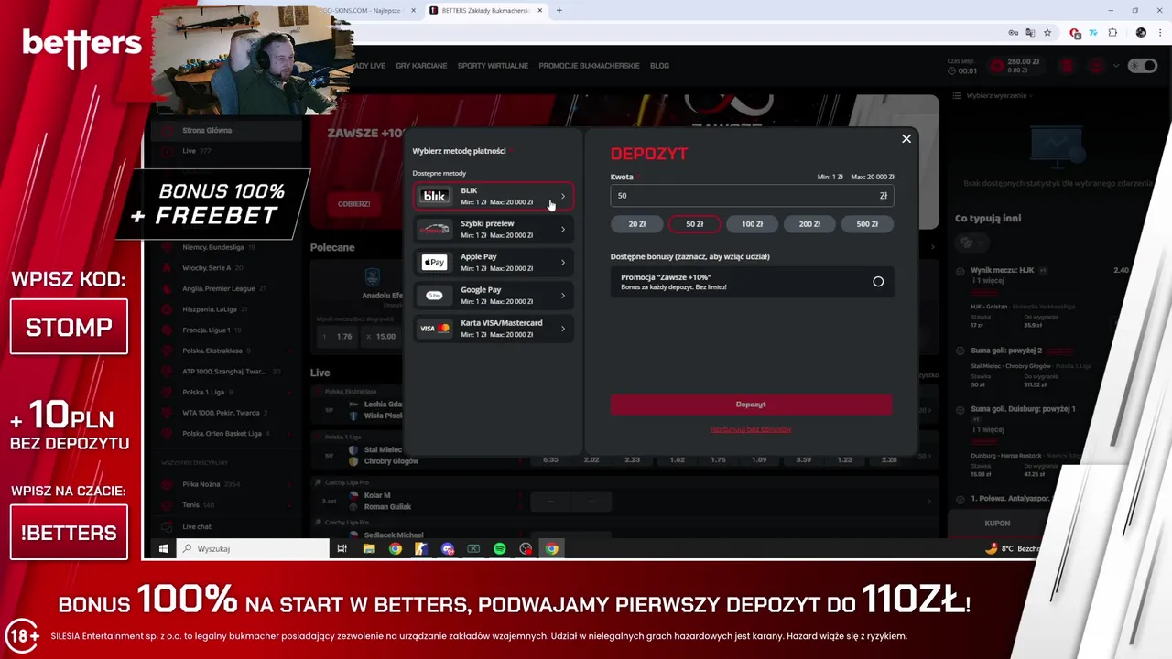Click the weather widget showing 8°C
The height and width of the screenshot is (659, 1172).
click(1012, 549)
